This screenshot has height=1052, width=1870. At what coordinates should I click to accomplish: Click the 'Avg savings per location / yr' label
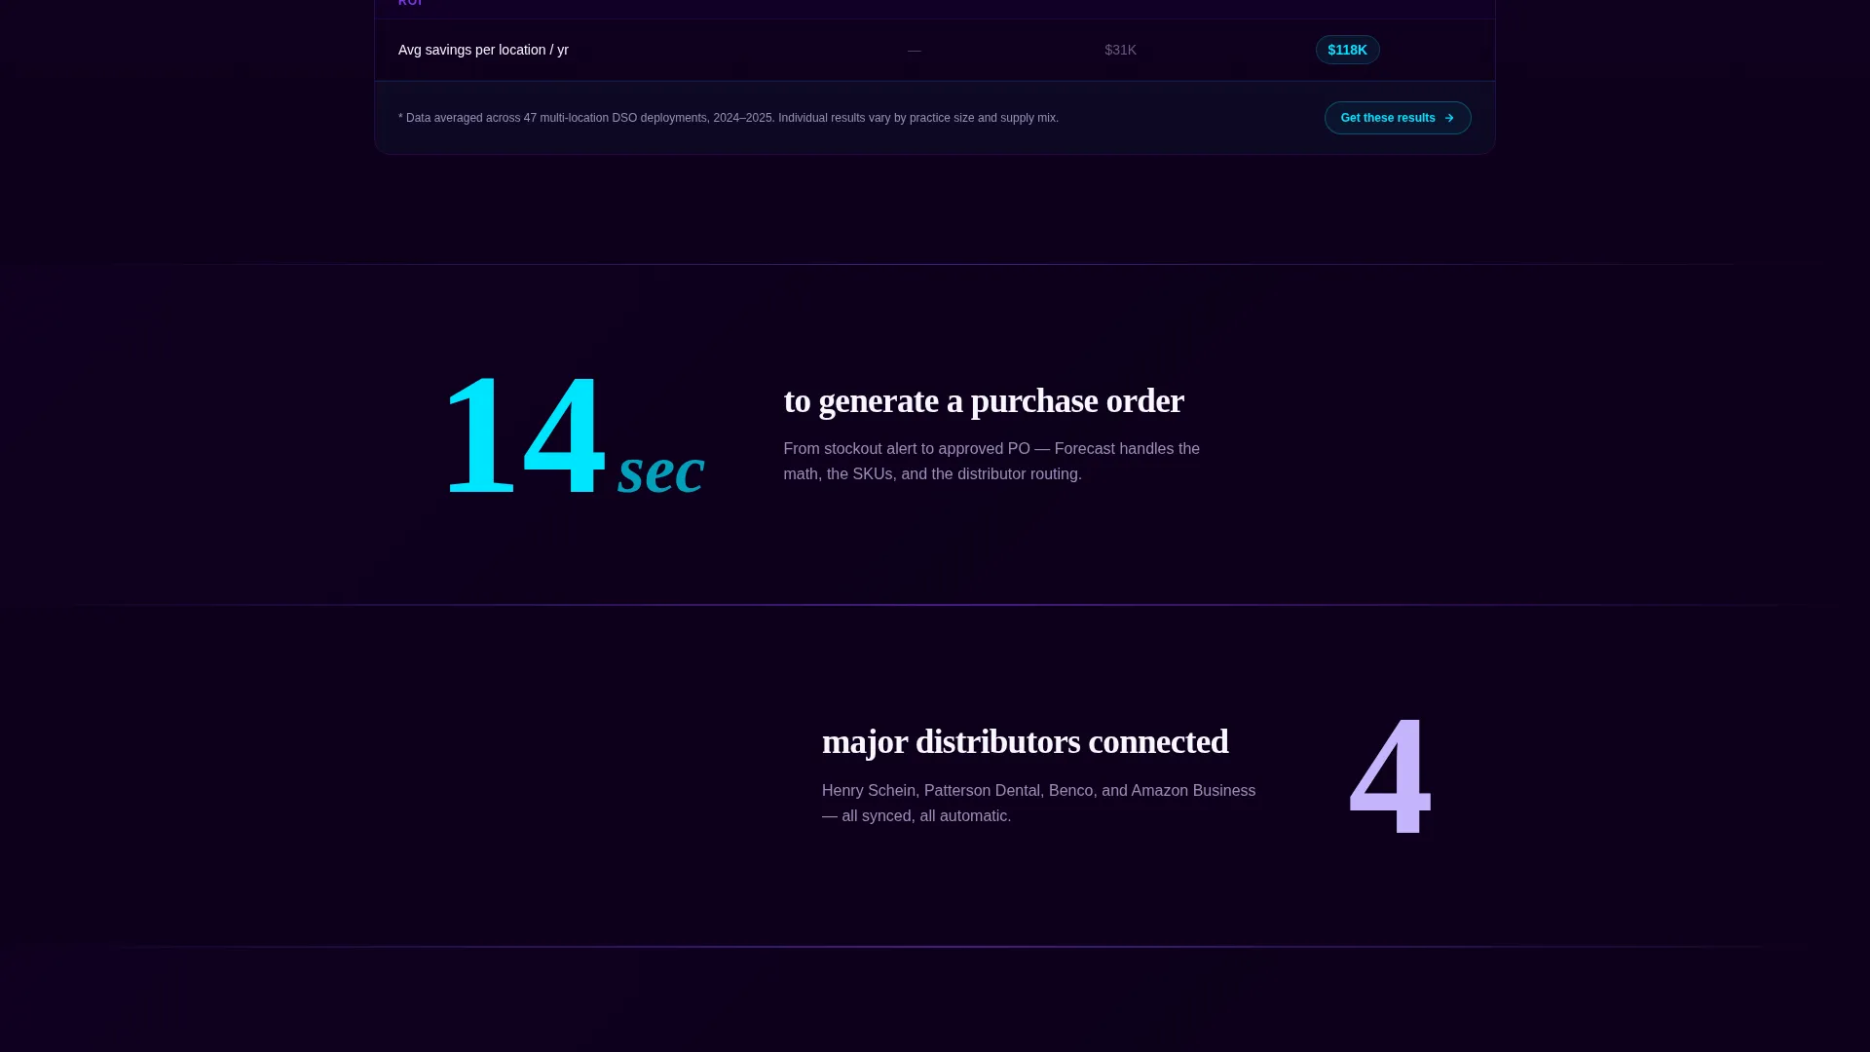[x=483, y=50]
